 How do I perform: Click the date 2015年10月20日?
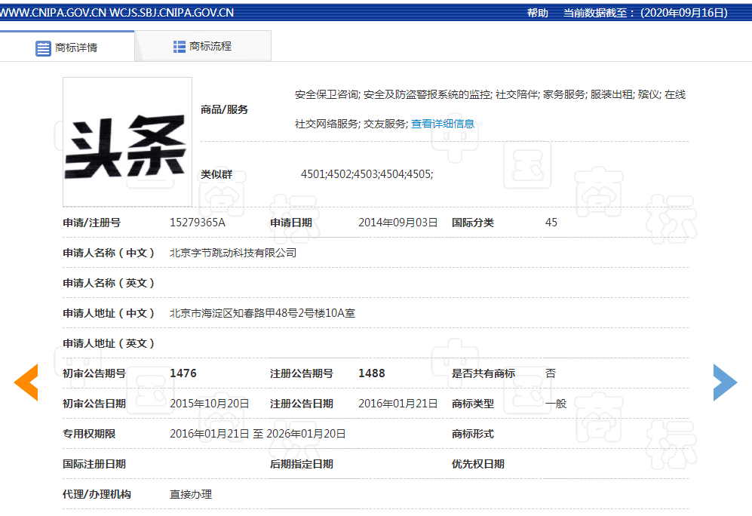[x=210, y=404]
